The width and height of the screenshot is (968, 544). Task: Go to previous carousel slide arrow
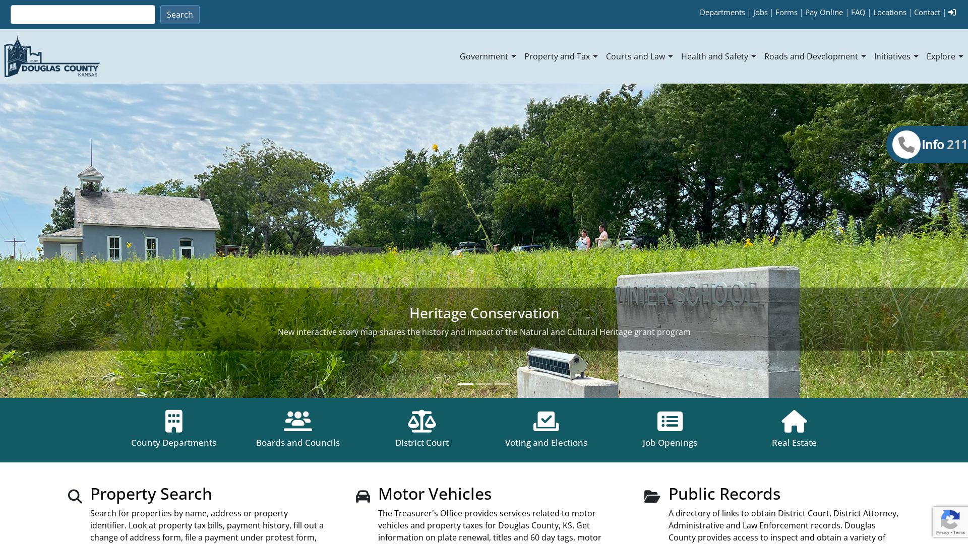point(73,320)
